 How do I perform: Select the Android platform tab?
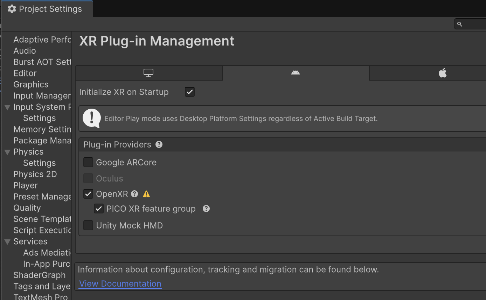tap(296, 73)
